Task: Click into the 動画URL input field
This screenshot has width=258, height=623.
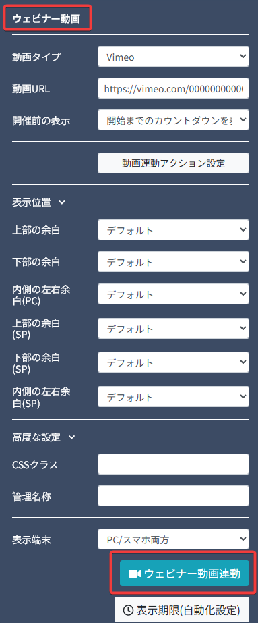Action: [x=173, y=88]
